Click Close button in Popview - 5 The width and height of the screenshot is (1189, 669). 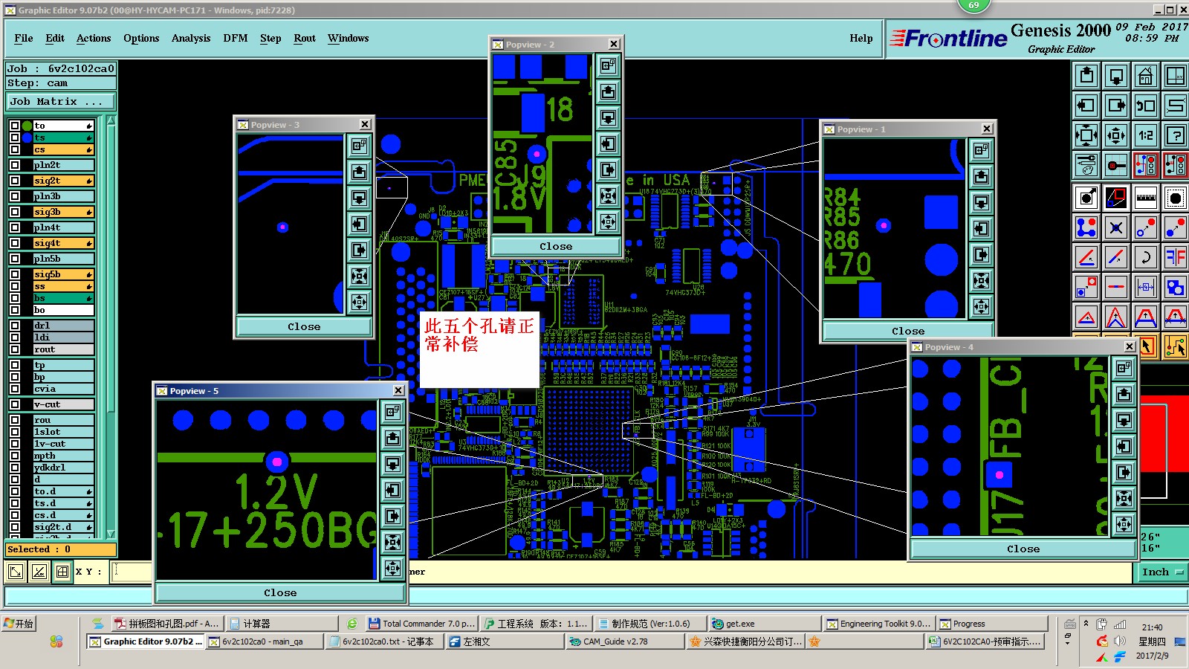(x=280, y=593)
